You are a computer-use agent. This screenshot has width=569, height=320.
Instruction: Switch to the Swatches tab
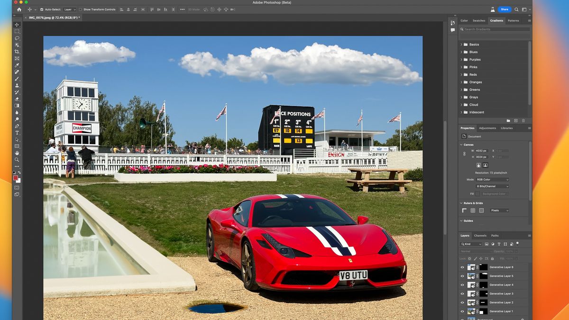tap(479, 20)
